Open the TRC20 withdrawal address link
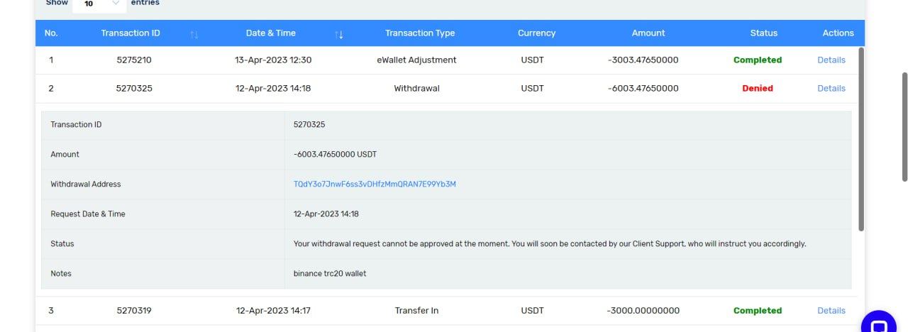 375,184
